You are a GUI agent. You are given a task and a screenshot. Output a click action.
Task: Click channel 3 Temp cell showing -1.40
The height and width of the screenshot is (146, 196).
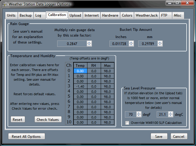click(x=80, y=86)
